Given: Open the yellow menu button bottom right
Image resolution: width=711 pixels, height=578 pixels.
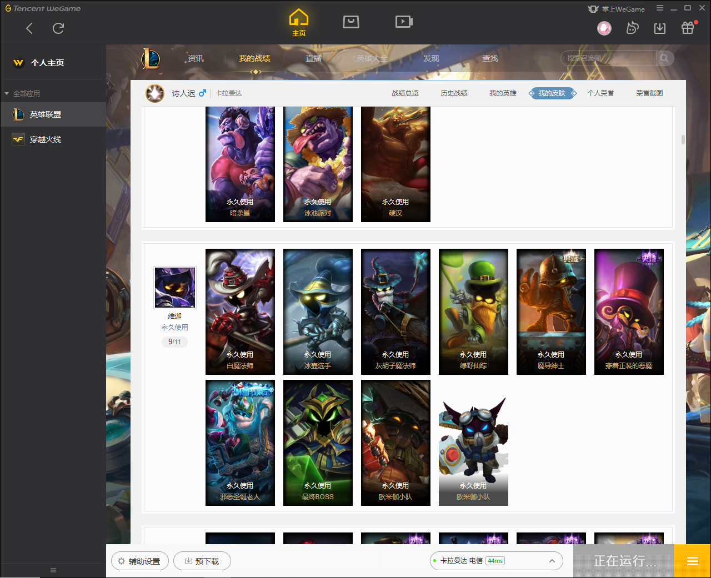Looking at the screenshot, I should [x=692, y=561].
